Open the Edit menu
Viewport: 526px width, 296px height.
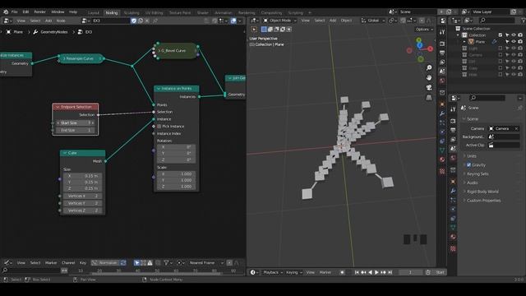25,12
